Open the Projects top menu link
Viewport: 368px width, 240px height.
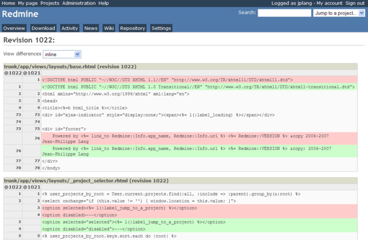50,3
